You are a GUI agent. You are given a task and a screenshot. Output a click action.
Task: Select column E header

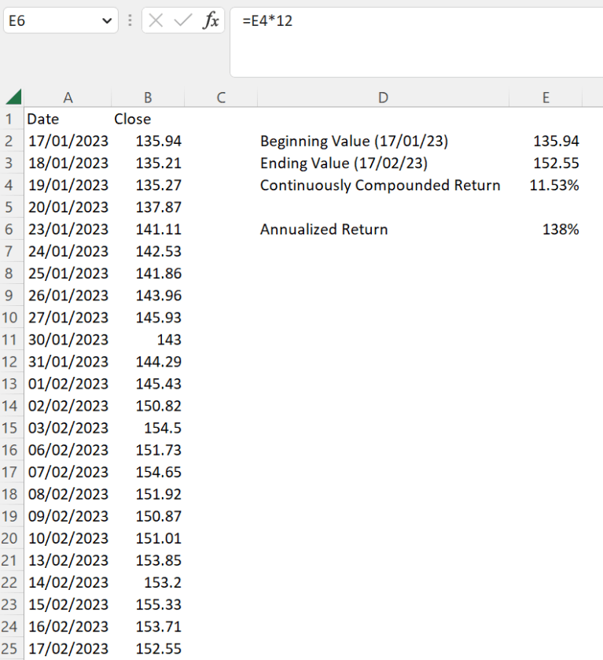click(546, 98)
